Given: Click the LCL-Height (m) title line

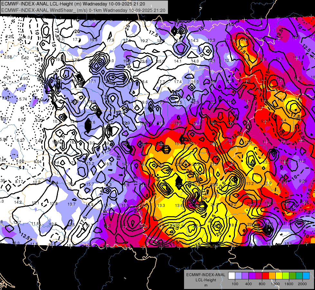Looking at the screenshot, I should (73, 4).
